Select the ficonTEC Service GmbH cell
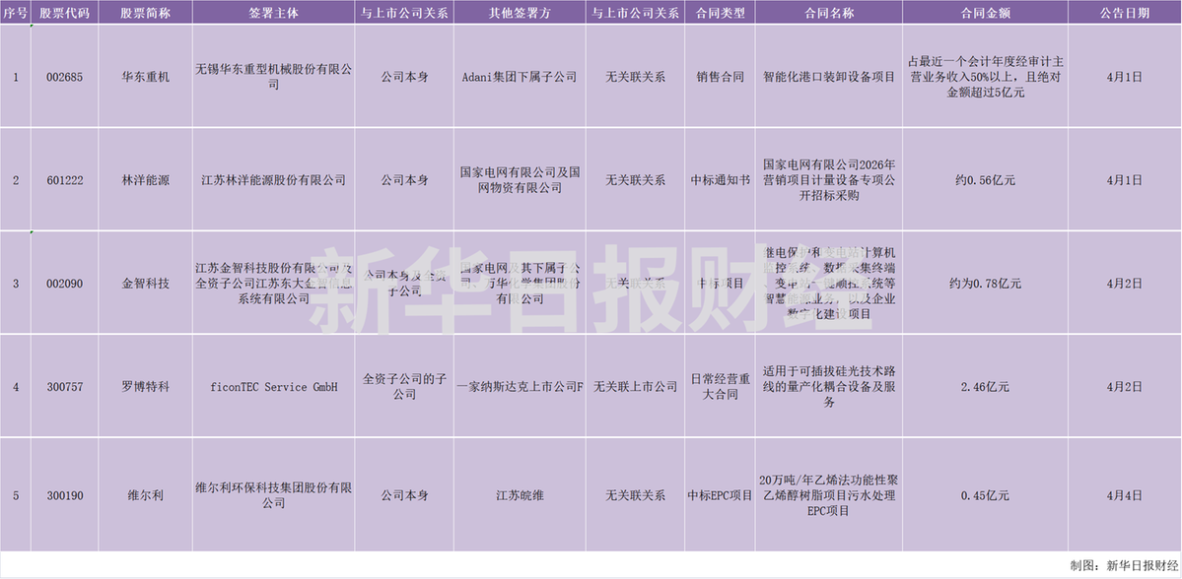Screen dimensions: 1182x579 pos(272,387)
